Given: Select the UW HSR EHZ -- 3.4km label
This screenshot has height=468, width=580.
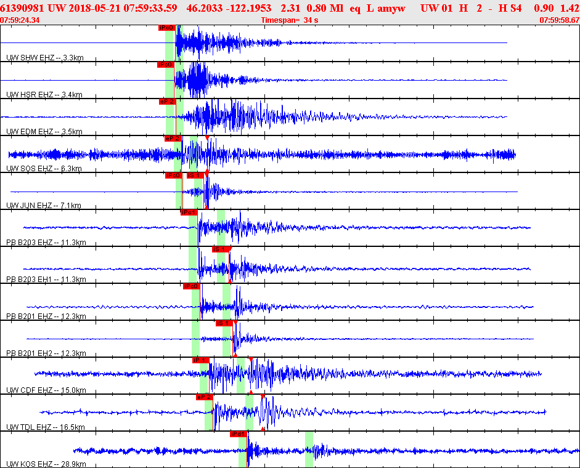Looking at the screenshot, I should click(44, 95).
